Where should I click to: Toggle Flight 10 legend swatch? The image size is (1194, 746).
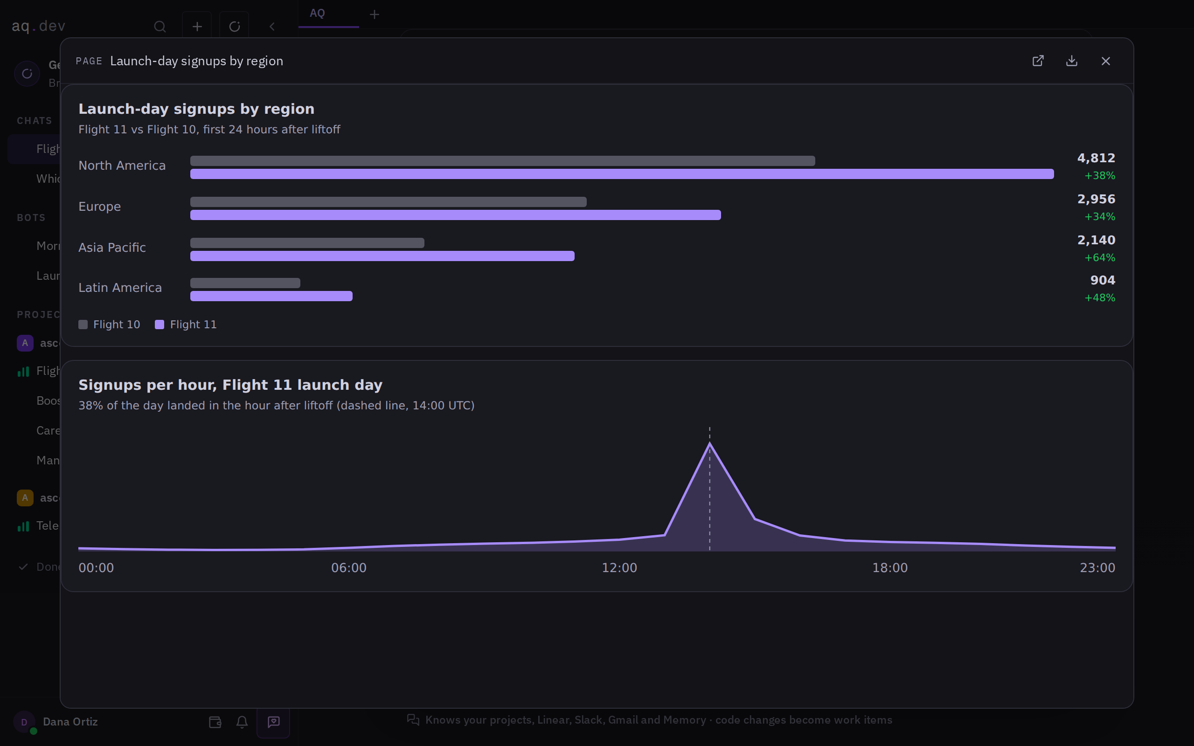83,324
